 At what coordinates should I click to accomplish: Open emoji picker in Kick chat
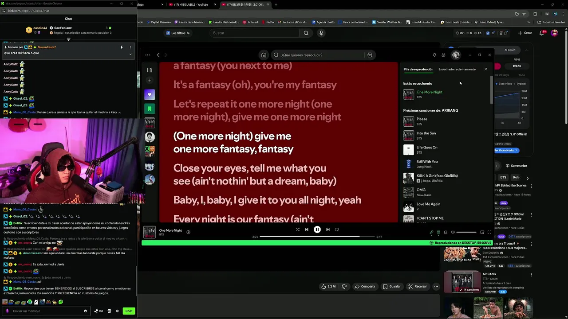coord(85,311)
